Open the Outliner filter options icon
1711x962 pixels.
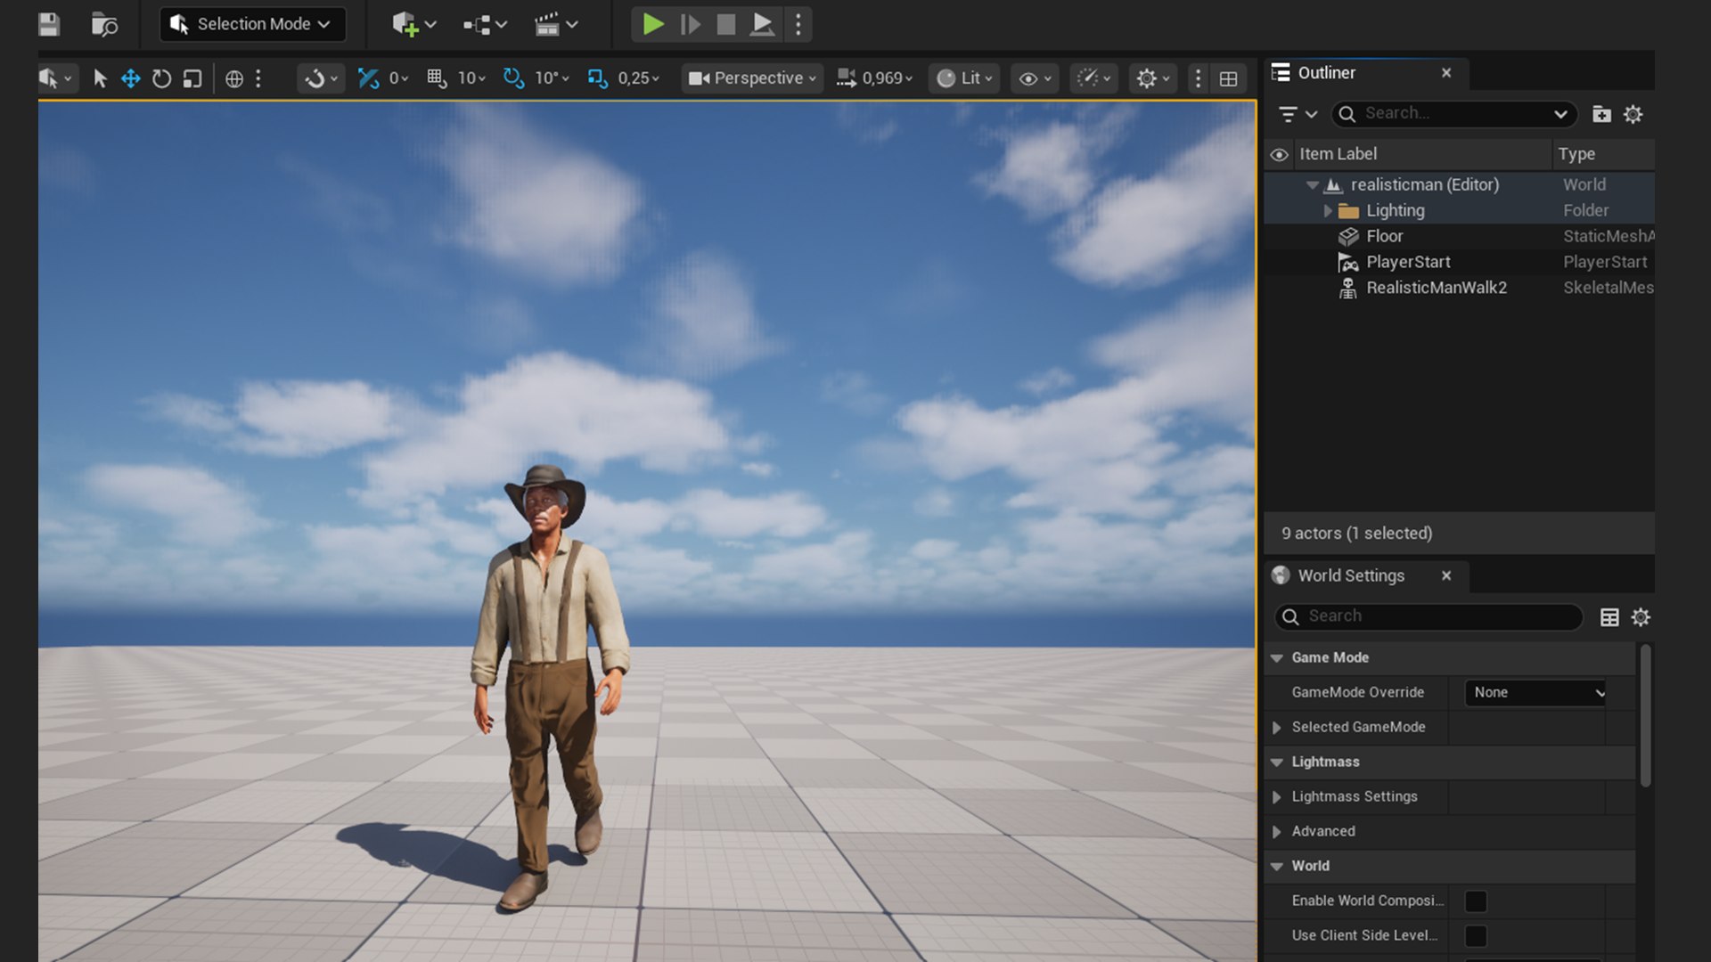point(1297,114)
